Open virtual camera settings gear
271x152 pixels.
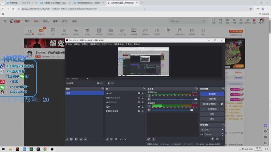click(x=222, y=104)
